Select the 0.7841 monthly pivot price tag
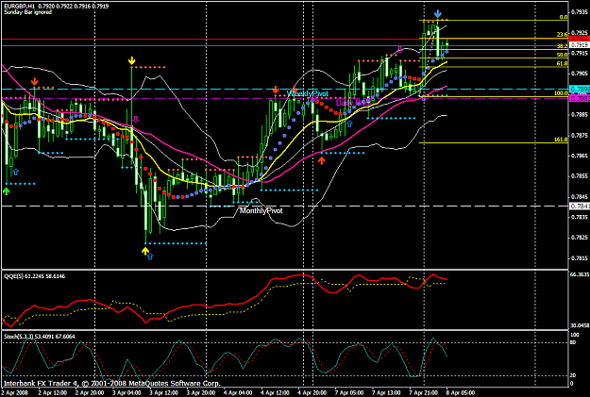 [x=580, y=206]
